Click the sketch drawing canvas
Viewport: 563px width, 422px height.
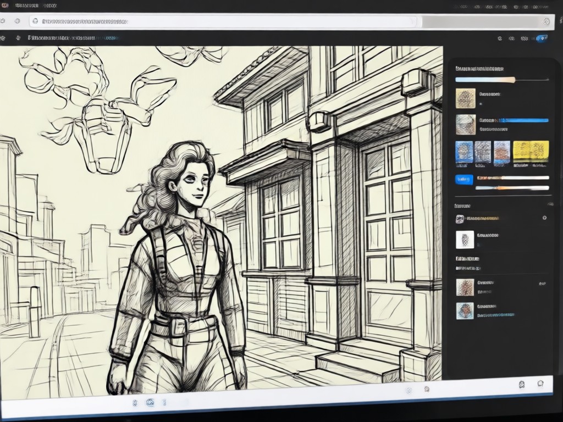tap(221, 221)
